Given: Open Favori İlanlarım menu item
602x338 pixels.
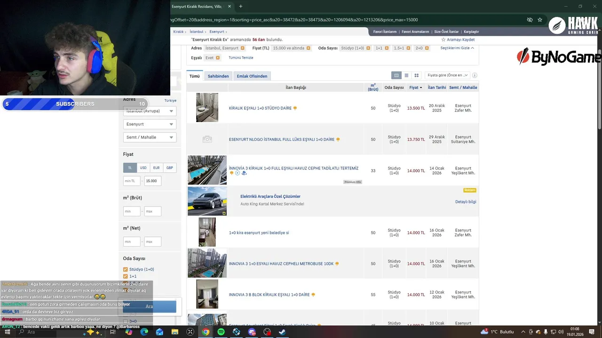Looking at the screenshot, I should click(385, 31).
